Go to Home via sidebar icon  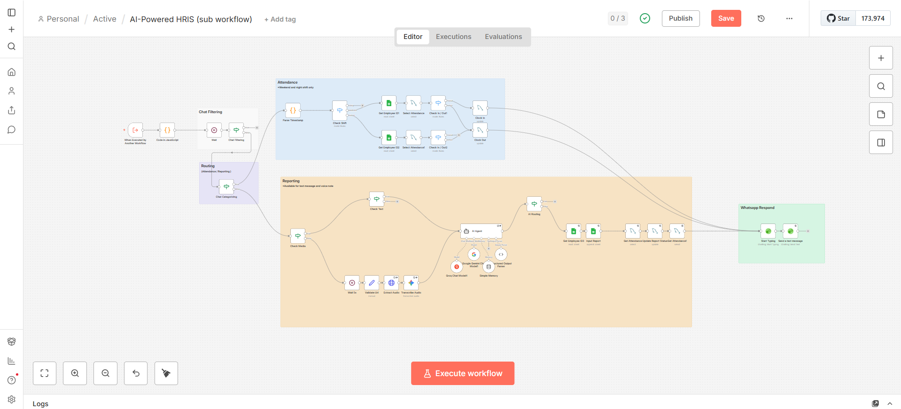12,72
